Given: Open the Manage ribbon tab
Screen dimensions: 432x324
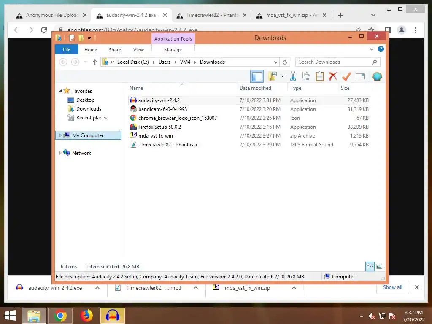Looking at the screenshot, I should pos(173,50).
